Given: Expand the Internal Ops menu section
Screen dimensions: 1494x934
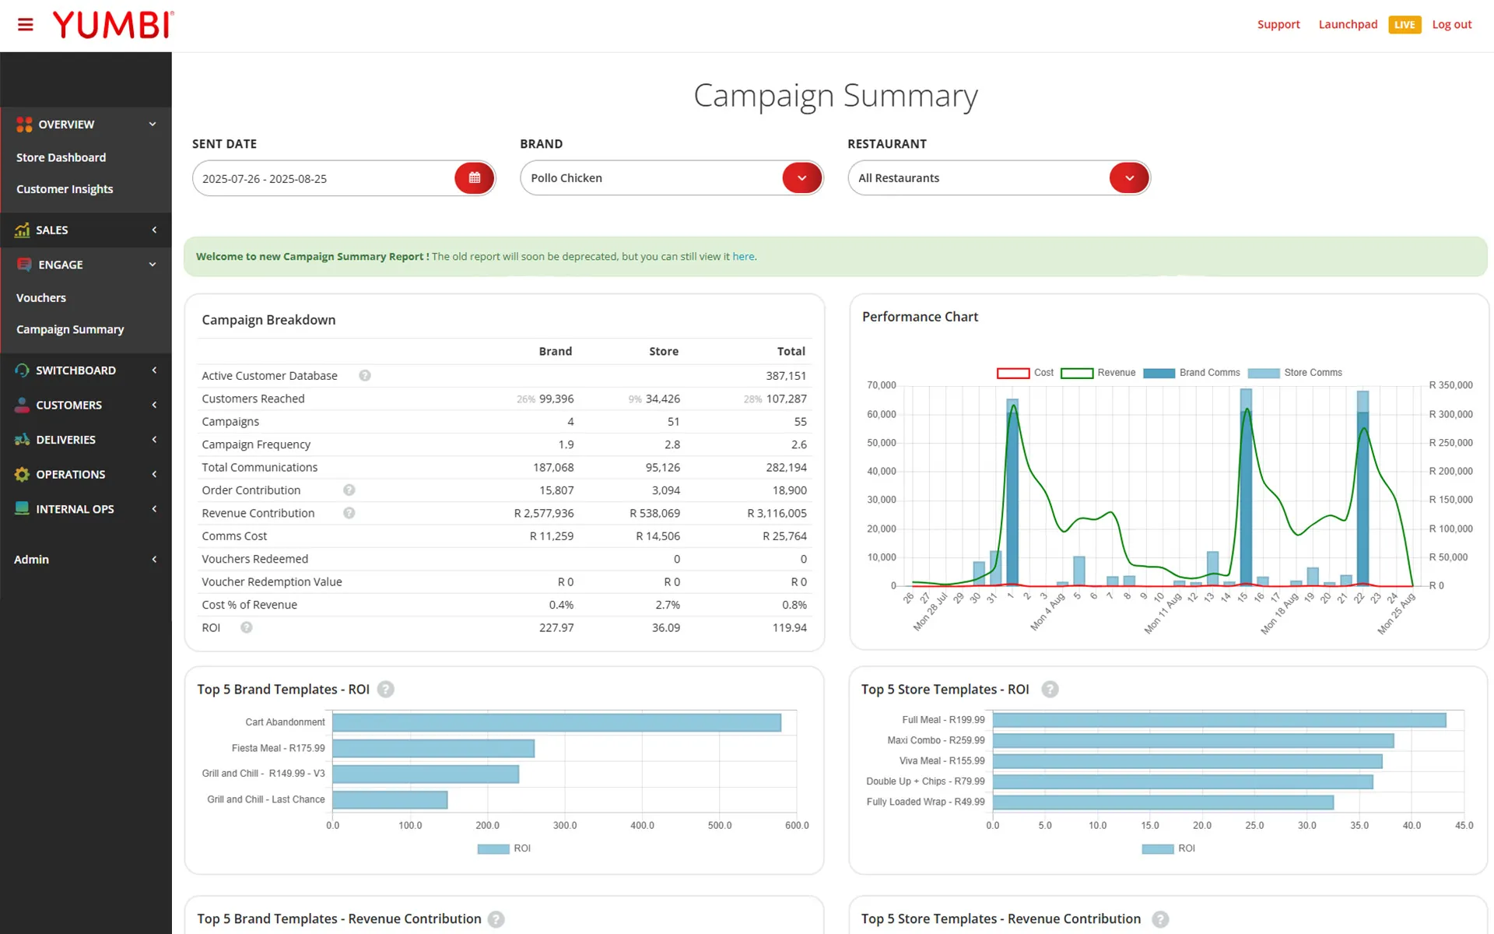Looking at the screenshot, I should click(154, 509).
